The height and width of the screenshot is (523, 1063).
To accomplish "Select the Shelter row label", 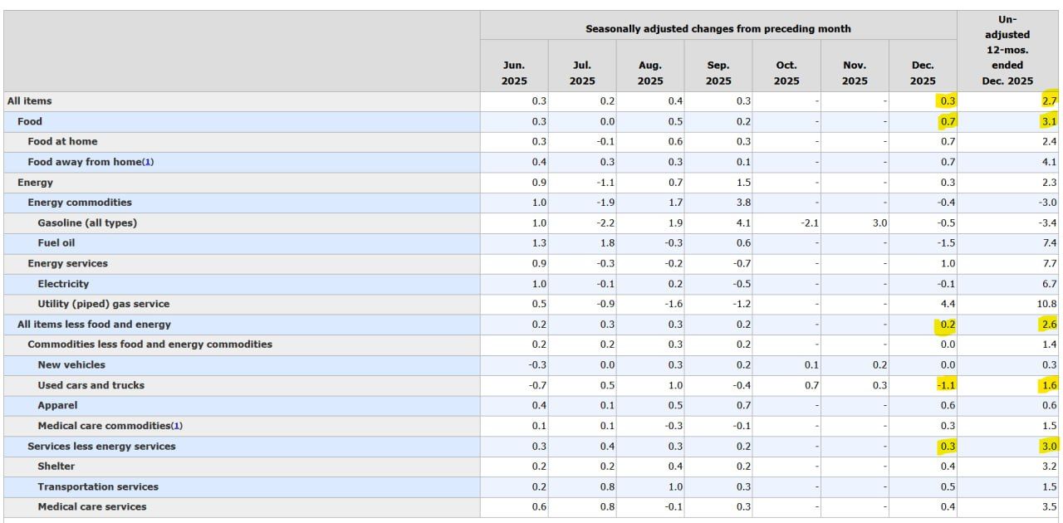I will click(x=56, y=467).
